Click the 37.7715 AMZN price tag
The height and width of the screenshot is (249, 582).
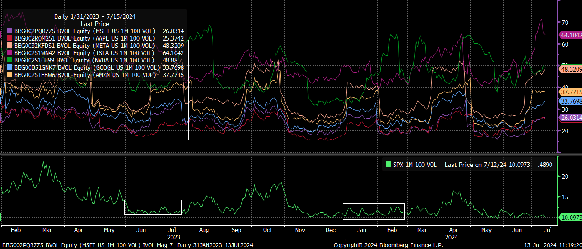(x=570, y=92)
